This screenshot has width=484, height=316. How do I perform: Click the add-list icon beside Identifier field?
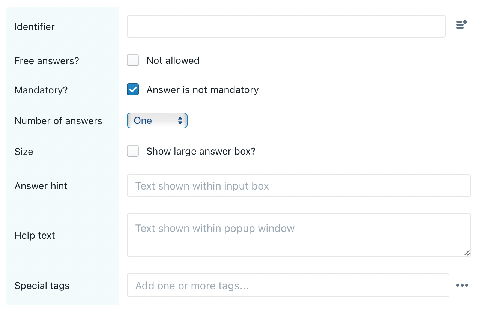pyautogui.click(x=461, y=25)
